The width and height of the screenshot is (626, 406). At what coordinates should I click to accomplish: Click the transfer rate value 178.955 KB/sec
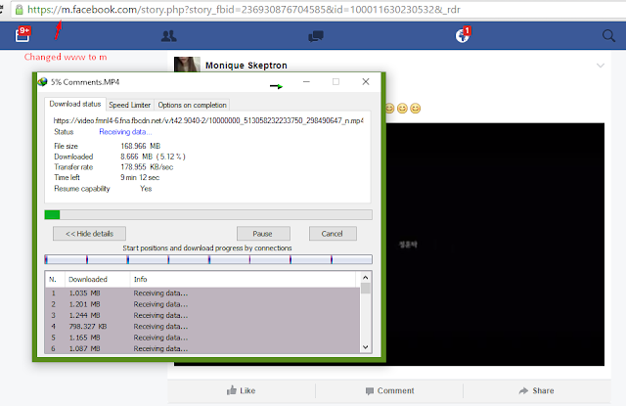pos(147,167)
